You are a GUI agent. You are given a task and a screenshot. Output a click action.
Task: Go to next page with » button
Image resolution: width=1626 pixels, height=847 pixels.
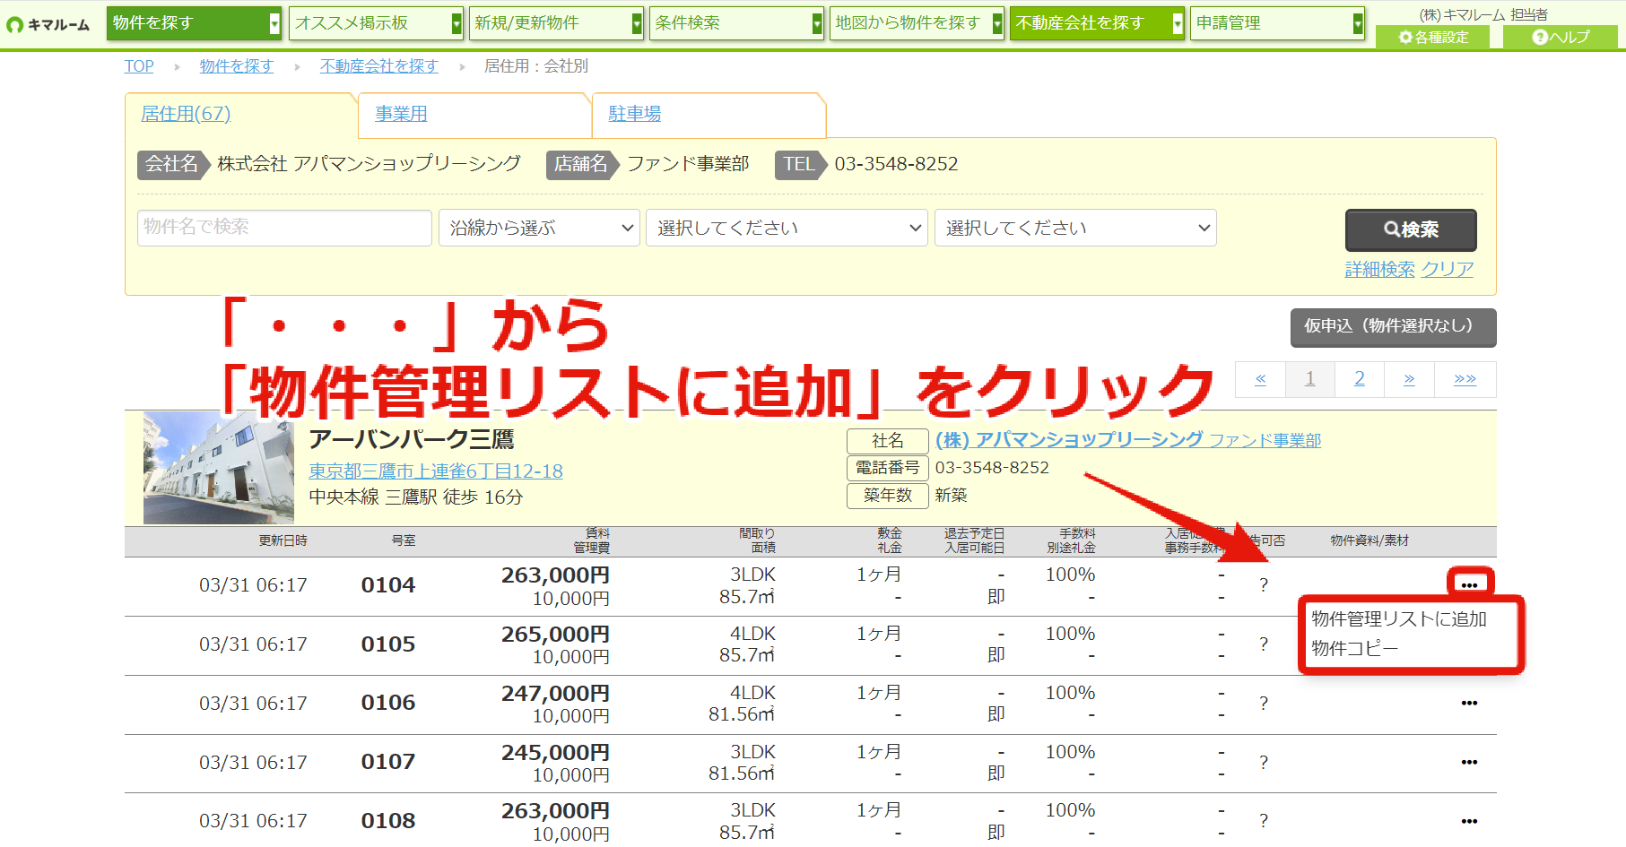point(1409,379)
